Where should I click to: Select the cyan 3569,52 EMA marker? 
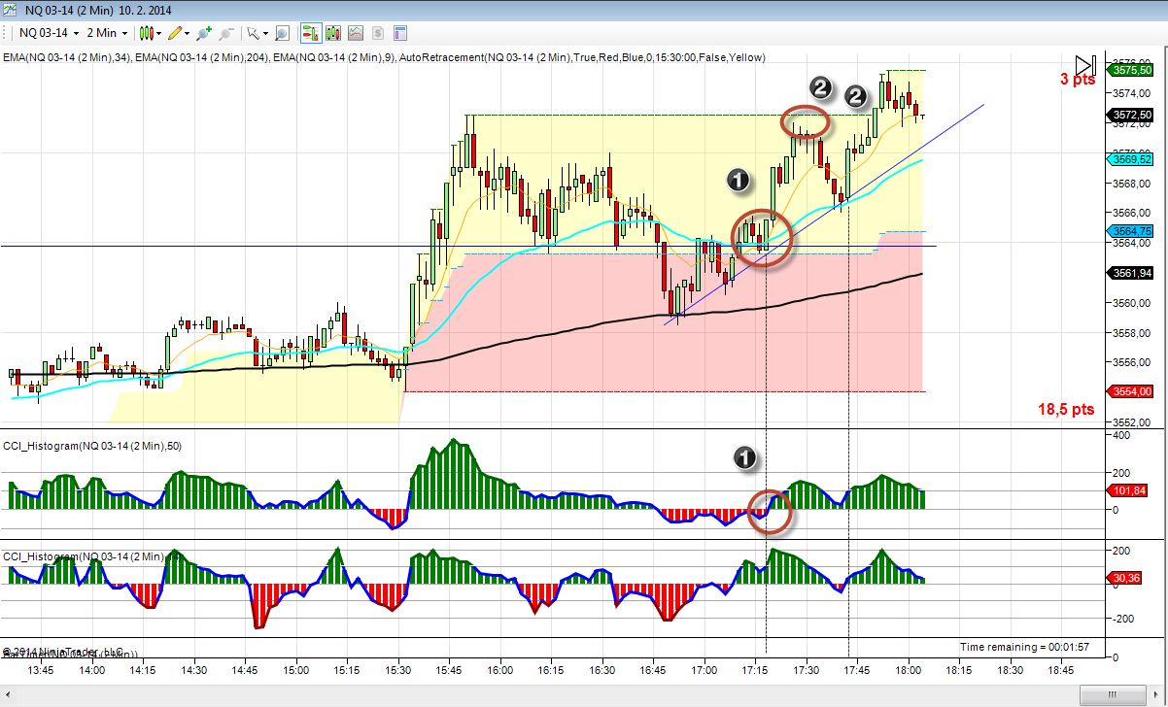[1132, 159]
